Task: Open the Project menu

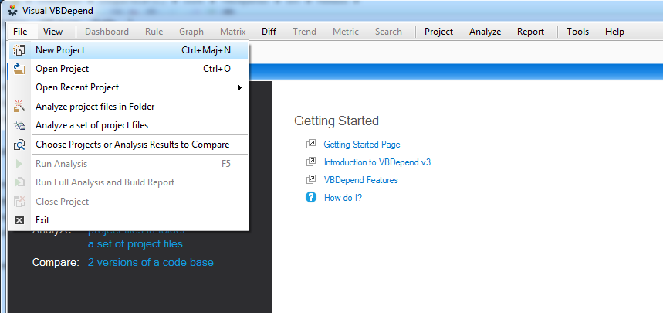Action: [x=438, y=32]
